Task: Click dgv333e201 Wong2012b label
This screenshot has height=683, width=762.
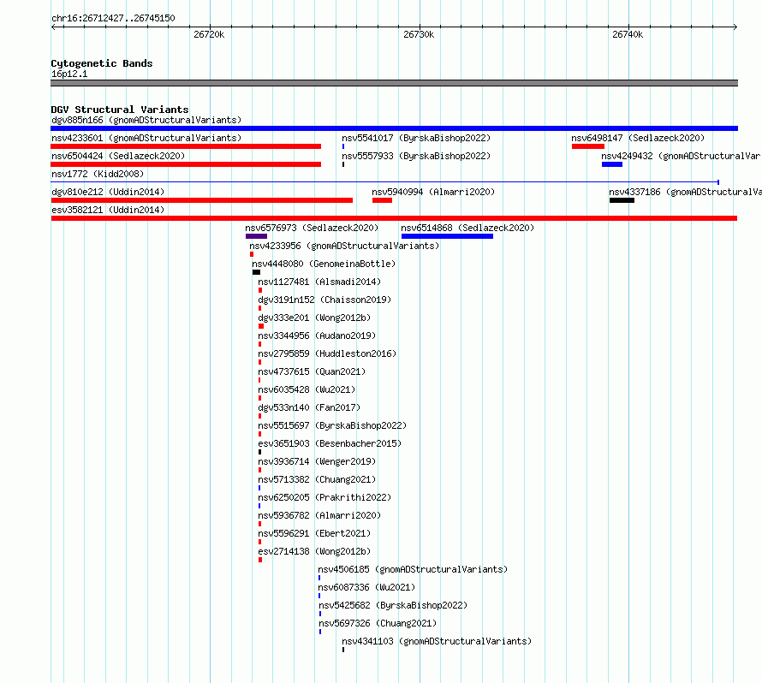Action: point(314,318)
